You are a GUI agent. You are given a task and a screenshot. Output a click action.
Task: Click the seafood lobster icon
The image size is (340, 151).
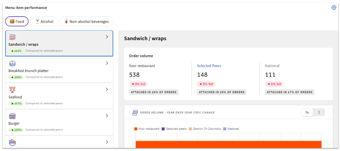12,90
